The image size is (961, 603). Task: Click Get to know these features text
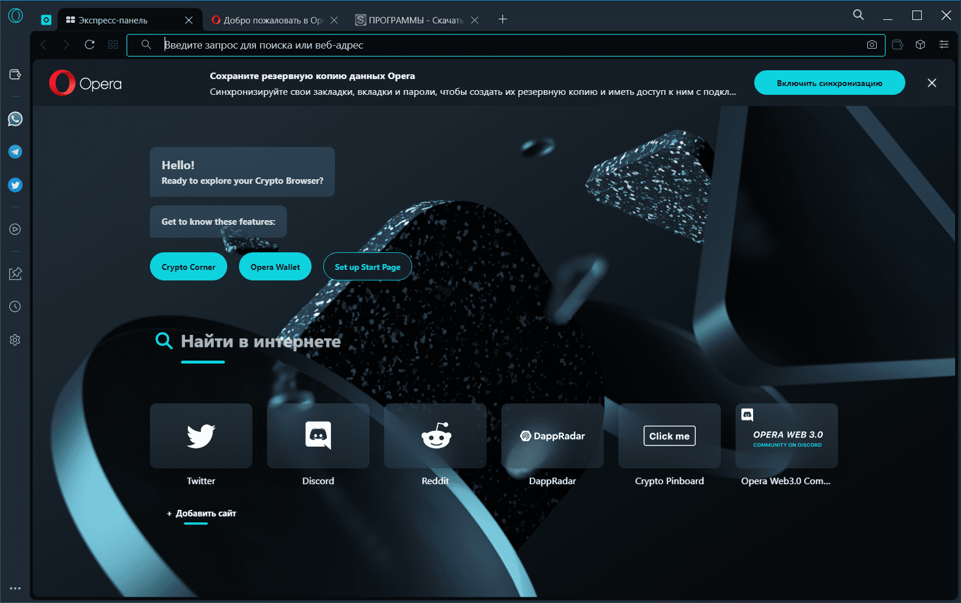[x=218, y=222]
